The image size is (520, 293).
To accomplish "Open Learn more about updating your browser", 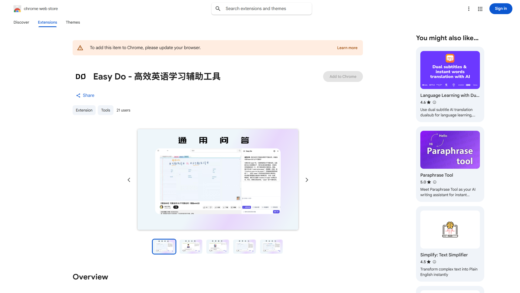I will click(347, 47).
